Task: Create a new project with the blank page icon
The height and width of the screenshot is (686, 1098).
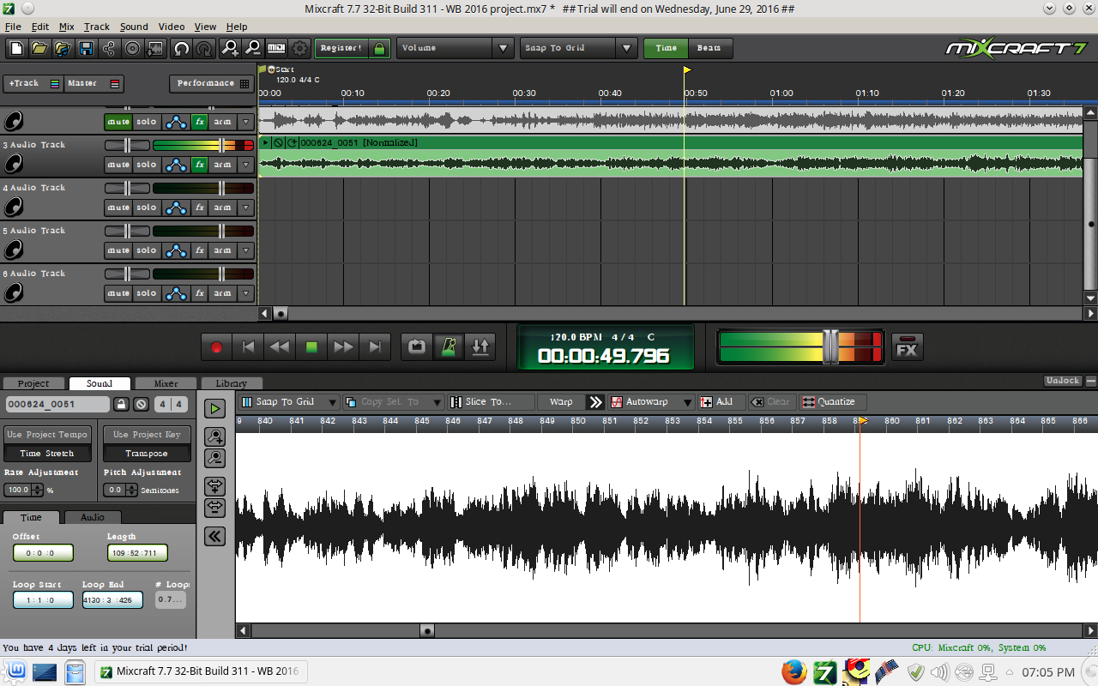Action: click(17, 48)
